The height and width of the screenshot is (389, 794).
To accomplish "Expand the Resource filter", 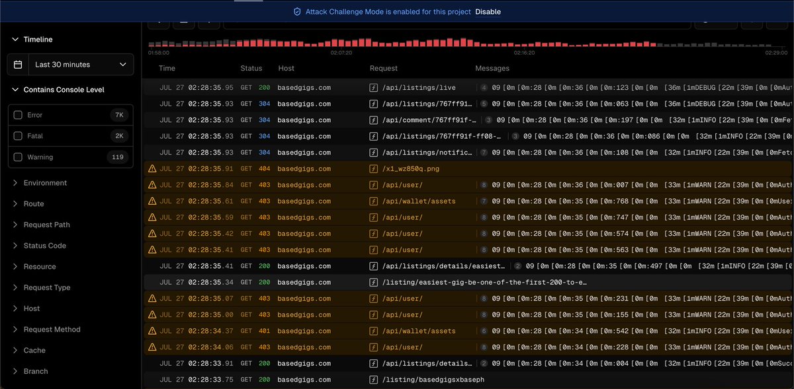I will pyautogui.click(x=34, y=267).
